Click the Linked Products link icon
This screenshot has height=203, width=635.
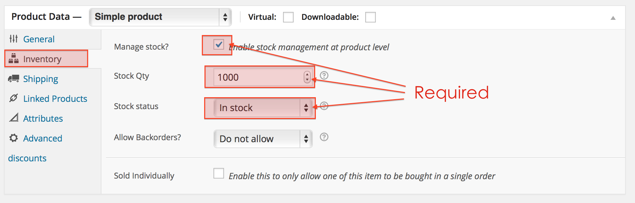14,98
